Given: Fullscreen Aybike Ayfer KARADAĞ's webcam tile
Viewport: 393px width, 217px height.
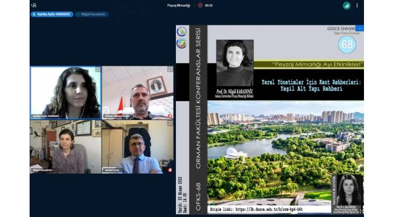Looking at the screenshot, I should 98,69.
